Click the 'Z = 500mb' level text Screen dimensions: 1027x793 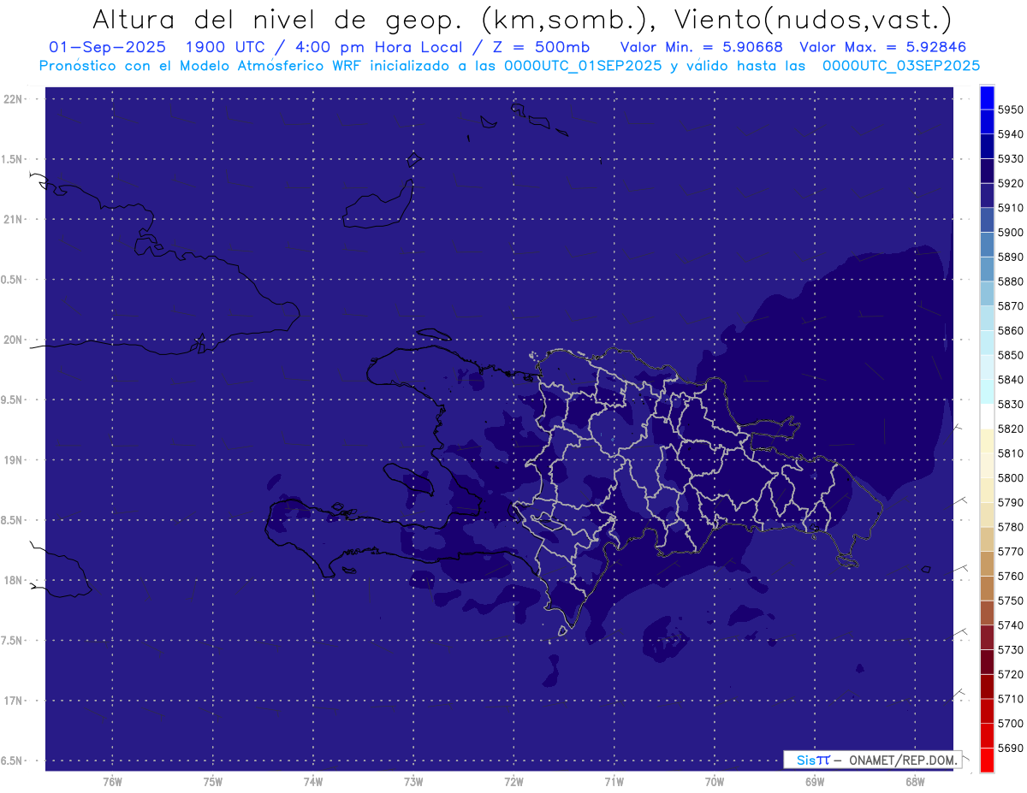coord(541,47)
